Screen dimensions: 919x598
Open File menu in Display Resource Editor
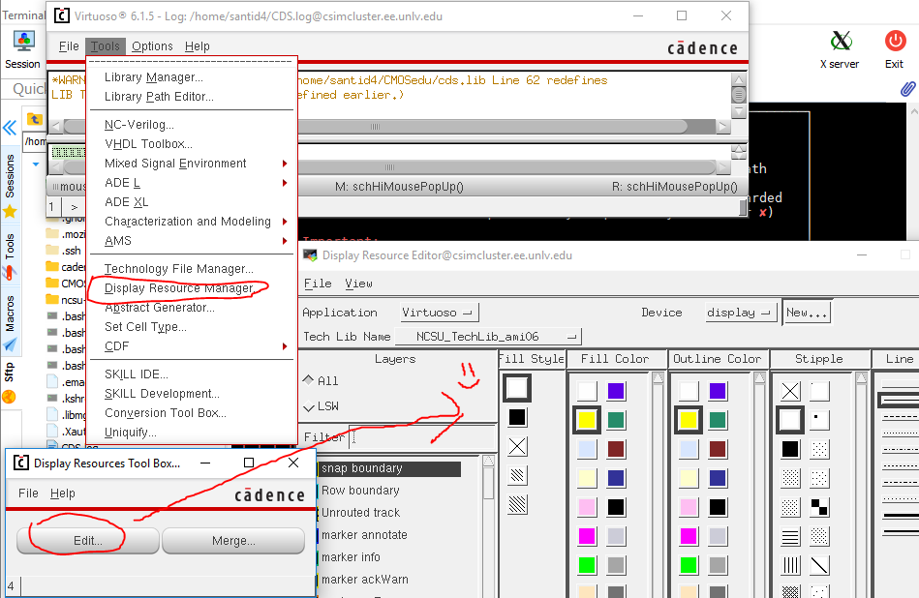[x=318, y=284]
